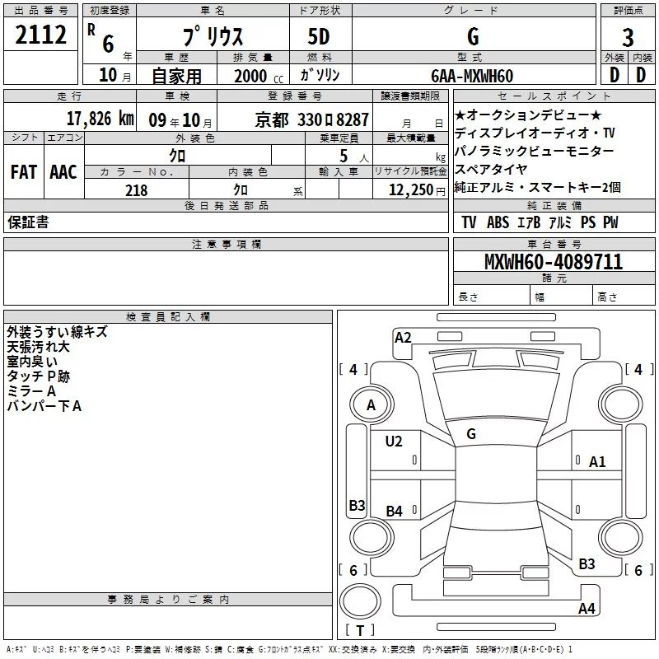Click the spare tire circle above T
This screenshot has width=659, height=659.
(x=360, y=601)
